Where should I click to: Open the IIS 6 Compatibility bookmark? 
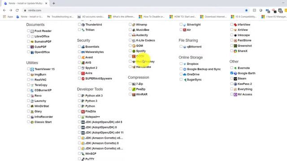(x=244, y=17)
